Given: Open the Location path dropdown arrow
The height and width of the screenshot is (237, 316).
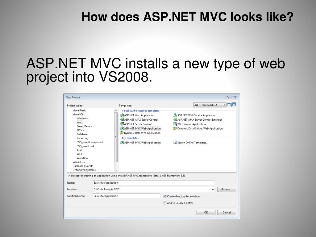Looking at the screenshot, I should click(x=213, y=189).
